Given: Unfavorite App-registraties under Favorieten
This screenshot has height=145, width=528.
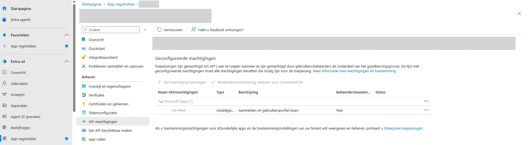Looking at the screenshot, I should point(67,46).
